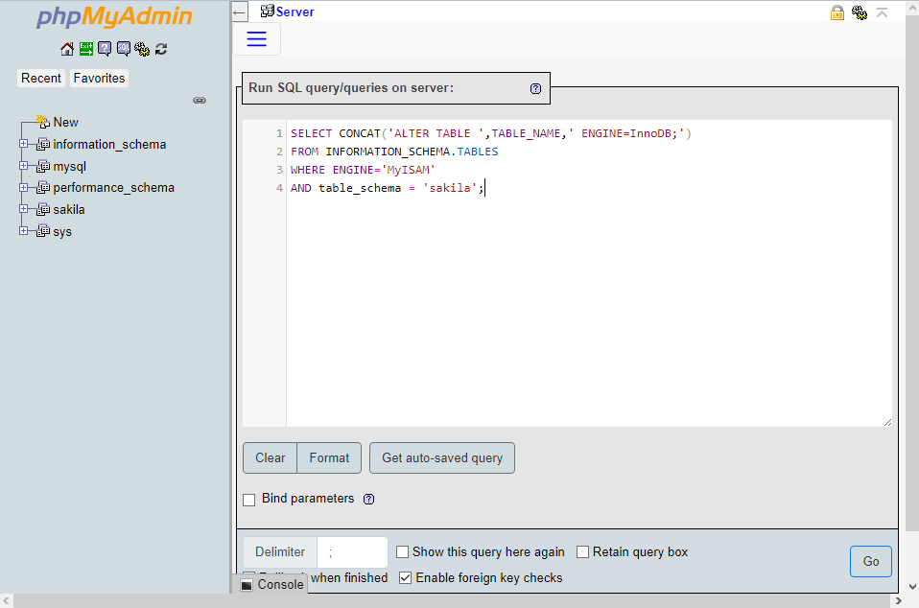
Task: Open the mysql database
Action: [70, 166]
